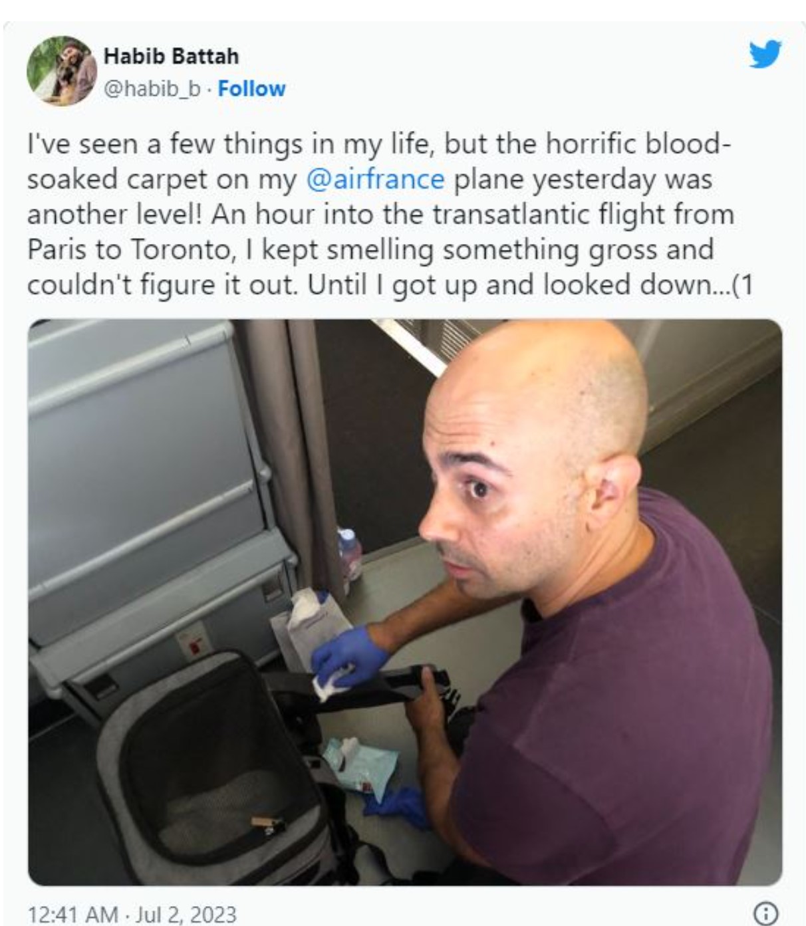Viewport: 806px width, 926px height.
Task: Open the Twitter info circle icon
Action: [767, 912]
